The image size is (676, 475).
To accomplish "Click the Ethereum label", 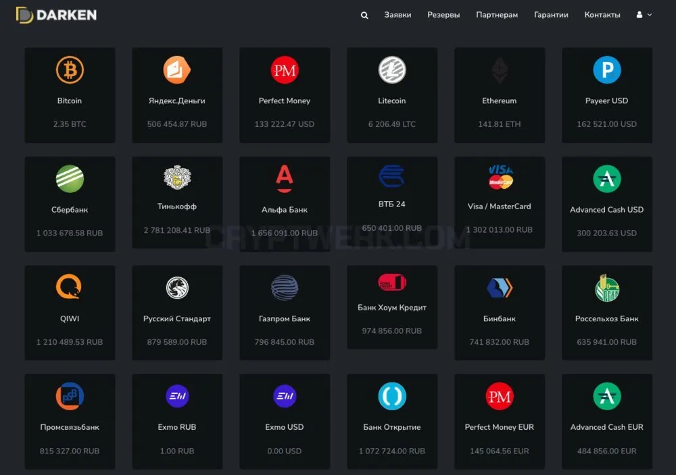I will tap(500, 101).
